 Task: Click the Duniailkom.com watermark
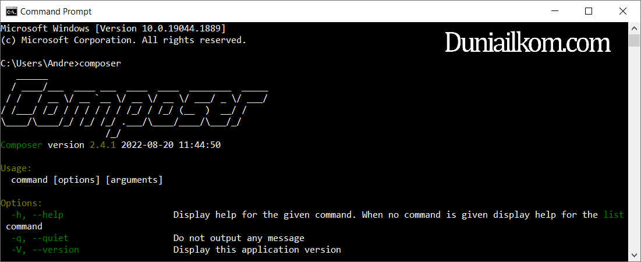(527, 43)
